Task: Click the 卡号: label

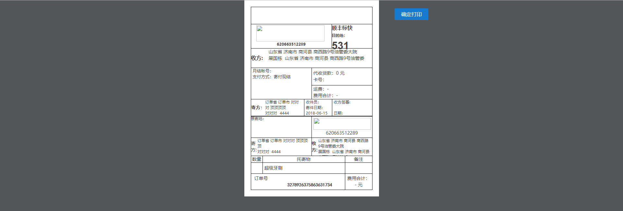Action: tap(319, 80)
